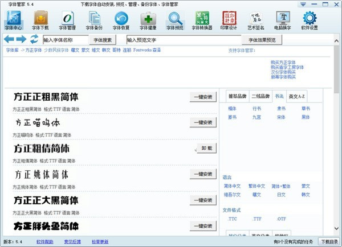
Task: Open the 字体下载 toolbar icon
Action: click(40, 20)
